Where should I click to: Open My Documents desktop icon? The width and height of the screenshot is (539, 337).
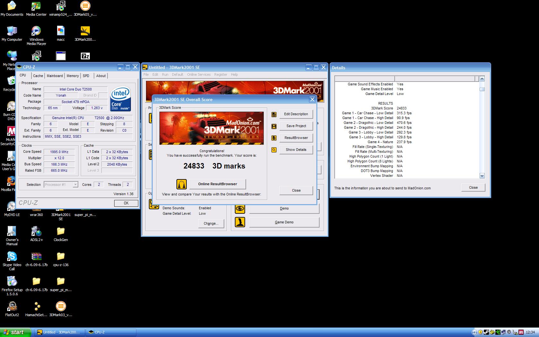coord(12,9)
